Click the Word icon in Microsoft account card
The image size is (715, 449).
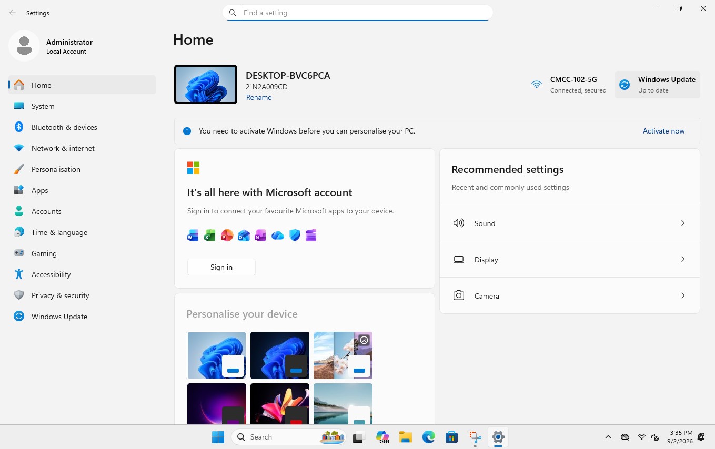[x=193, y=236]
